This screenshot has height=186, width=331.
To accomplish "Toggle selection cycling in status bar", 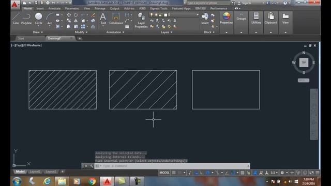I will point(248,173).
